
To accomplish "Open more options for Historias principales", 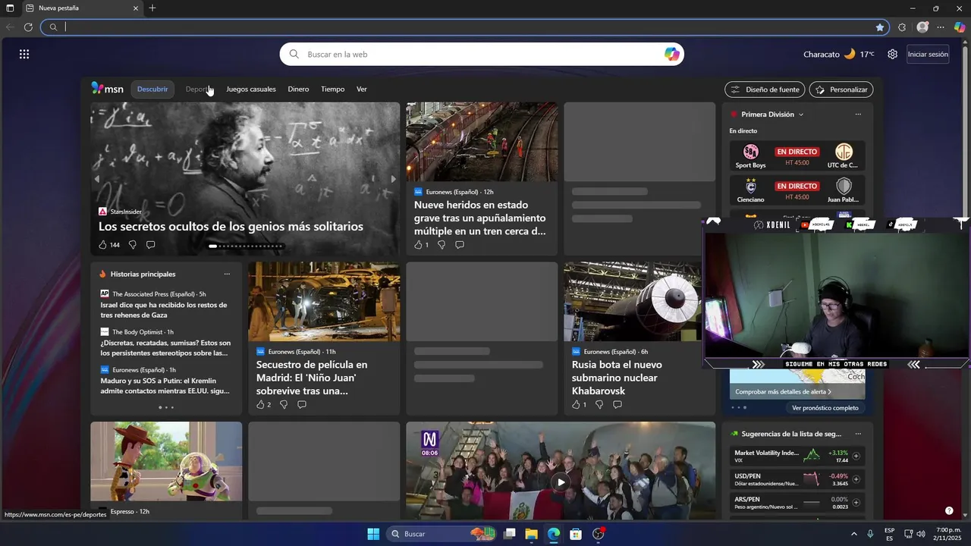I will (227, 275).
